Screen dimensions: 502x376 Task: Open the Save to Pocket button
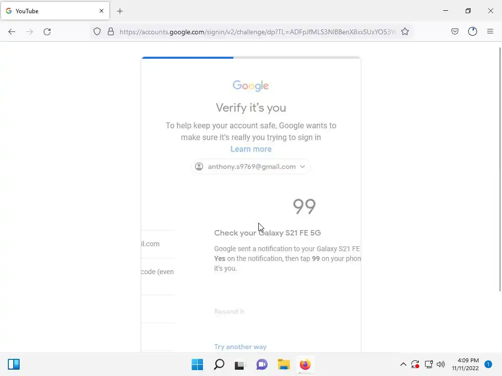(x=455, y=31)
